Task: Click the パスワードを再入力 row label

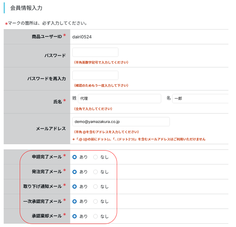Action: coord(47,79)
